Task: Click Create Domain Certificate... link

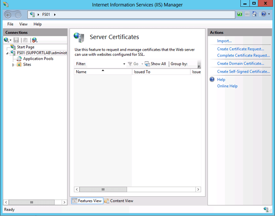Action: tap(241, 63)
